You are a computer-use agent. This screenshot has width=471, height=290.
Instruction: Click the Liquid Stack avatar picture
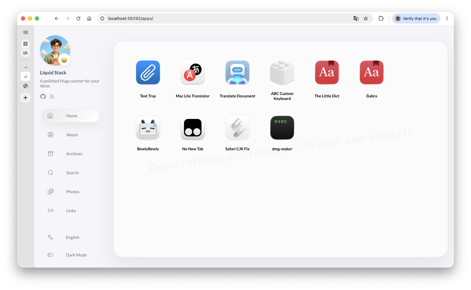pos(55,50)
